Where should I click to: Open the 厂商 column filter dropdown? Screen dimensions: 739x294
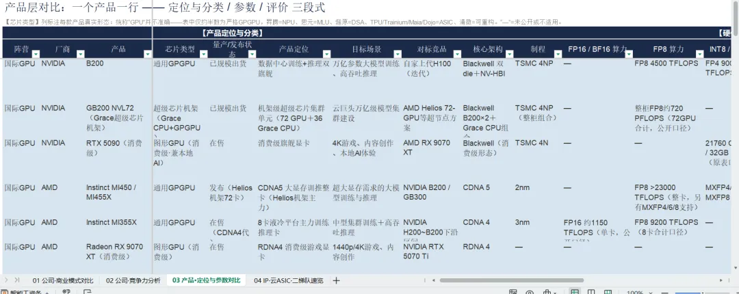click(x=80, y=54)
